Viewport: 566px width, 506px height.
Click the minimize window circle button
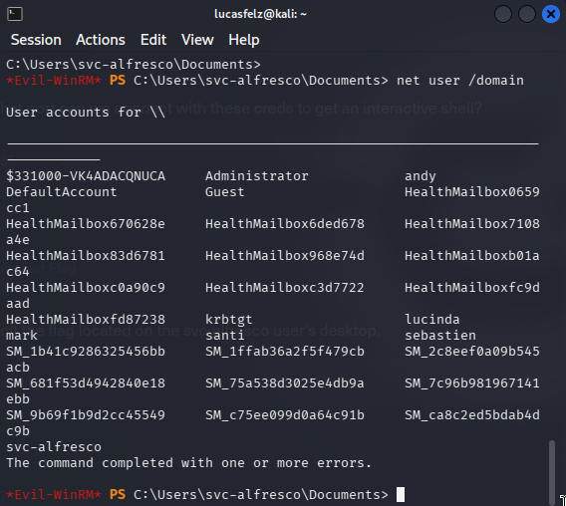[x=503, y=14]
